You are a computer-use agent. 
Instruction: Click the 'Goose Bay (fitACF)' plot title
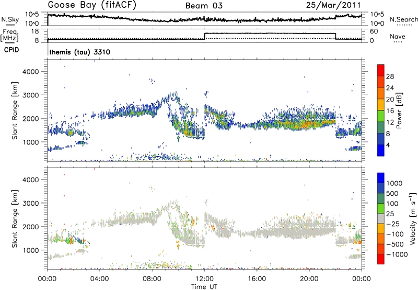92,5
